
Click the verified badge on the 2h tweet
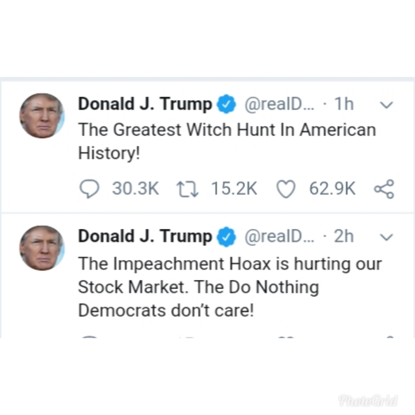[226, 237]
